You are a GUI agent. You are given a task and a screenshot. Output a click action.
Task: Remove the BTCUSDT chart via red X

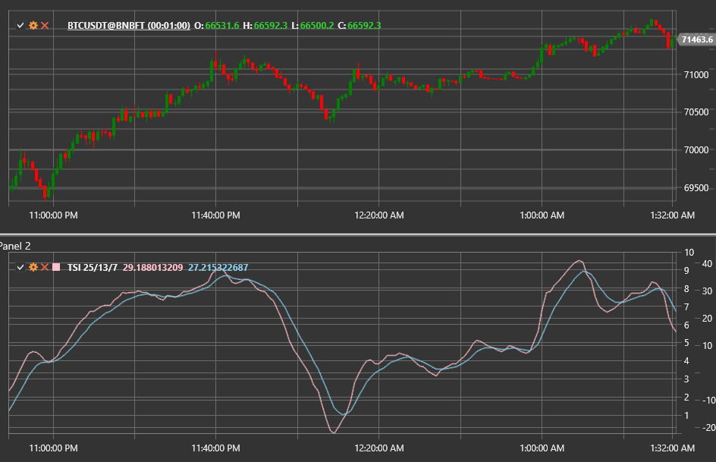point(45,25)
